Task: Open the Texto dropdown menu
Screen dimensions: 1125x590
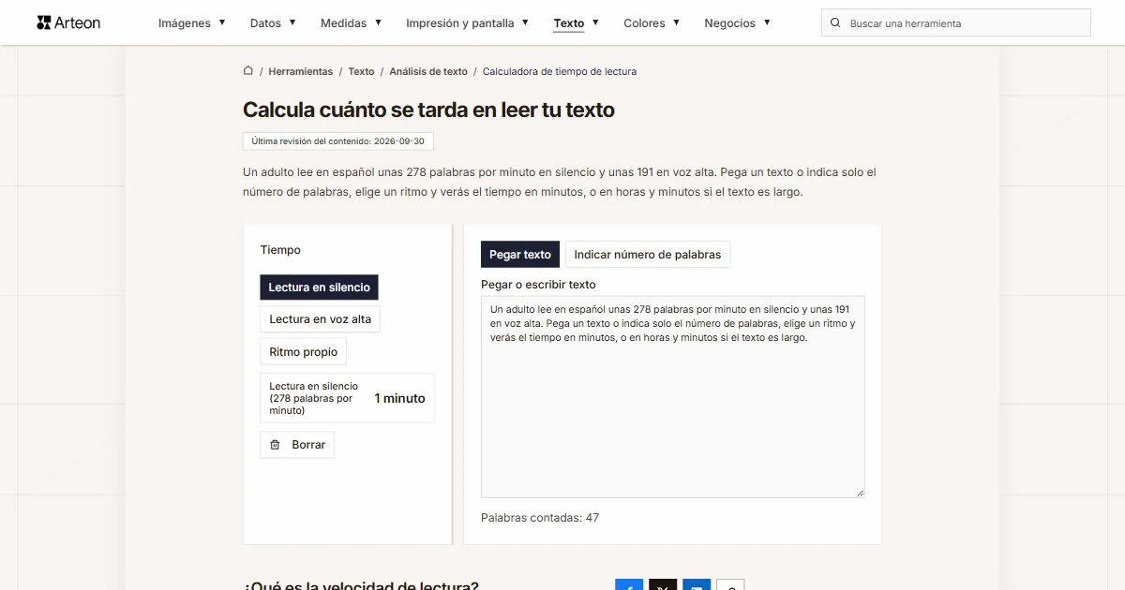Action: (x=576, y=22)
